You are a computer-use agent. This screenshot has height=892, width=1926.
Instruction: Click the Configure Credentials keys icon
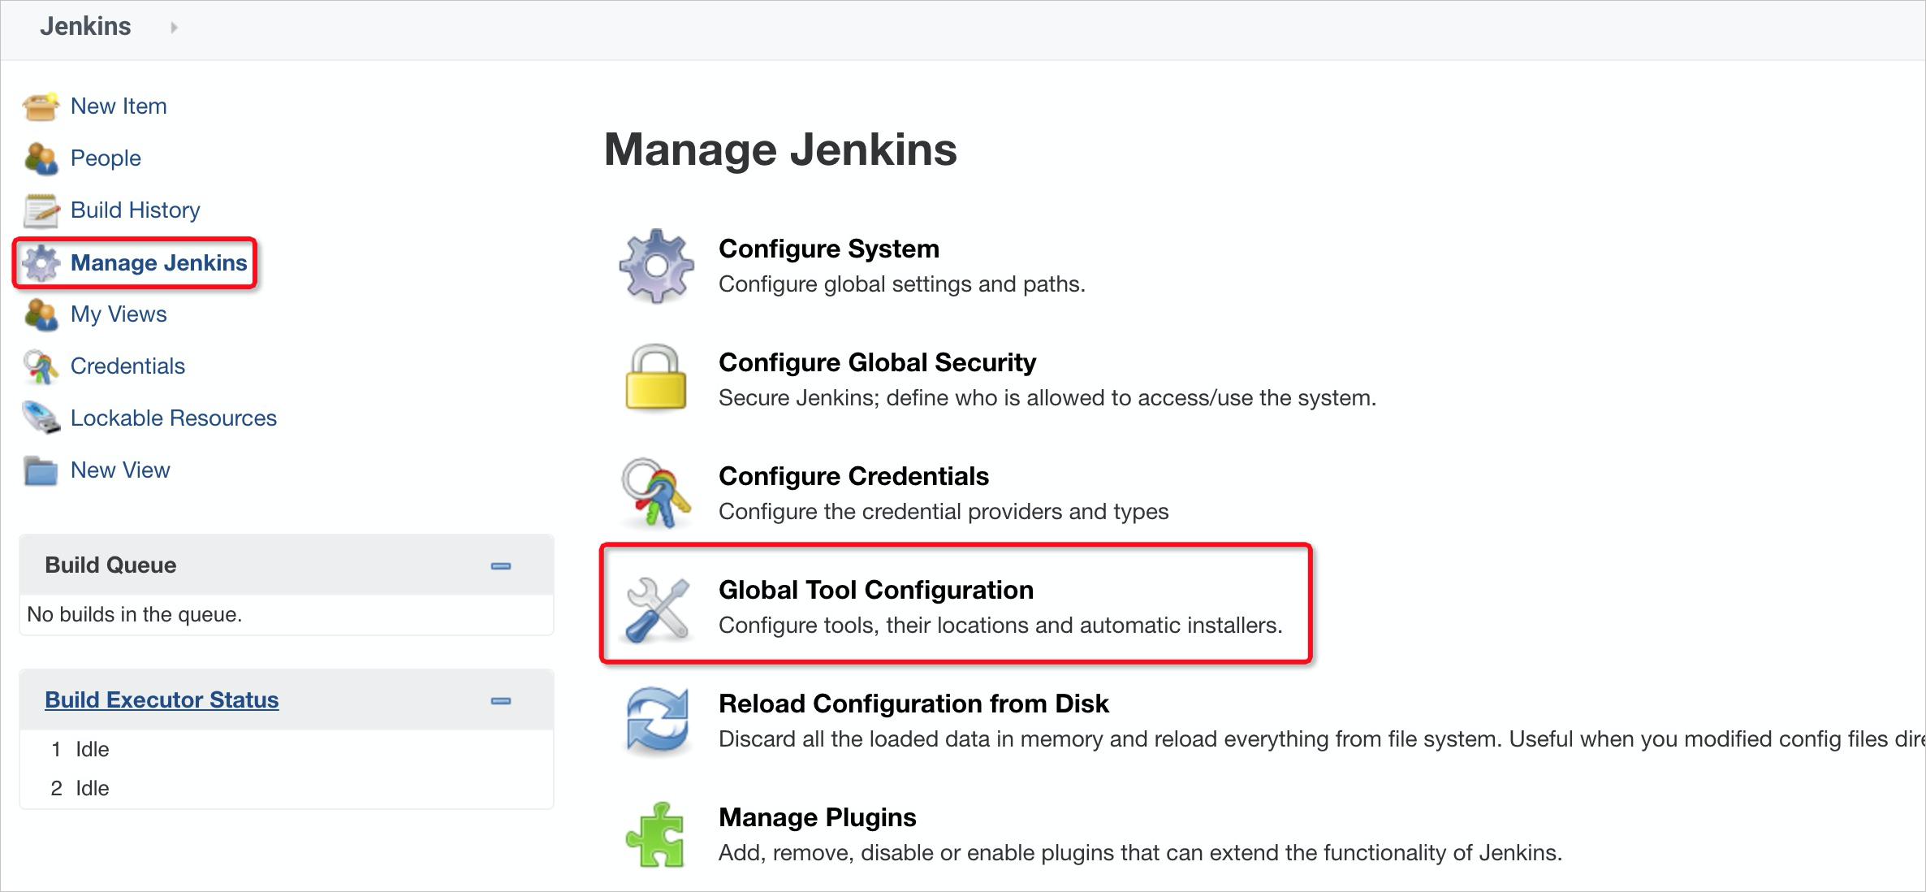656,492
